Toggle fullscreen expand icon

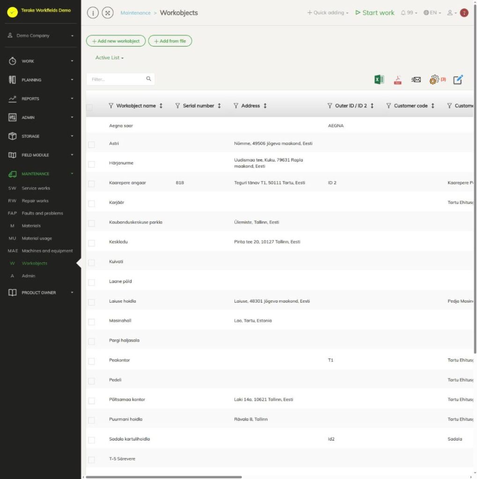[x=108, y=13]
